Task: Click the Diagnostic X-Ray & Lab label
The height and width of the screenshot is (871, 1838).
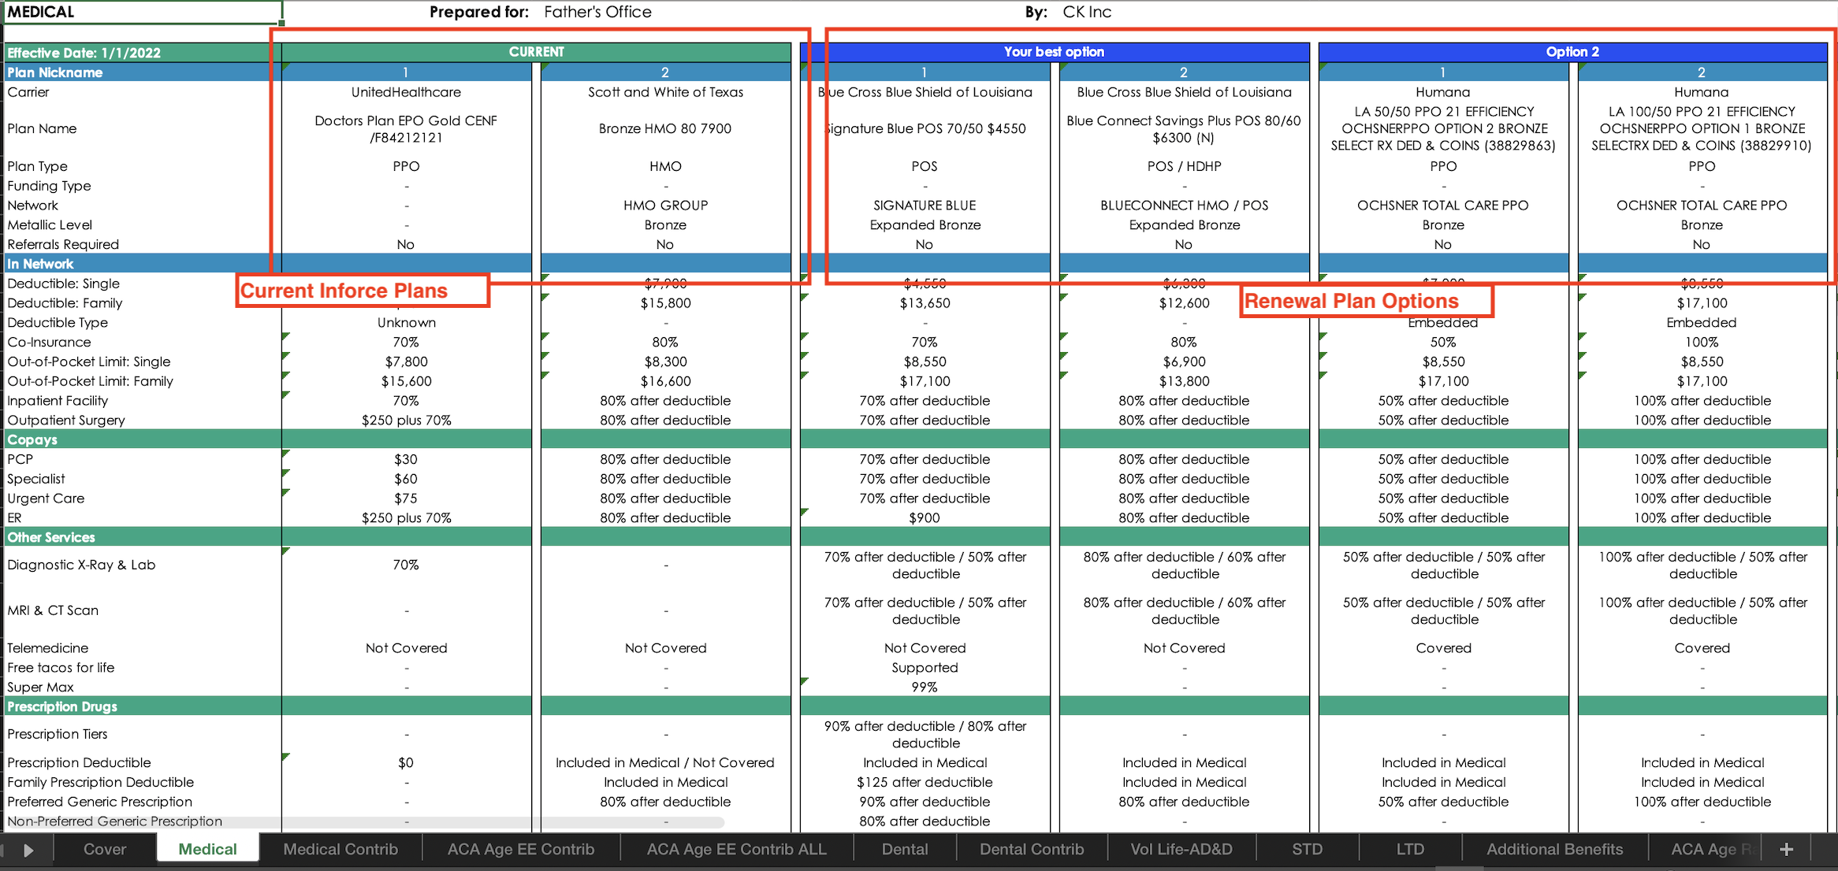Action: coord(81,565)
